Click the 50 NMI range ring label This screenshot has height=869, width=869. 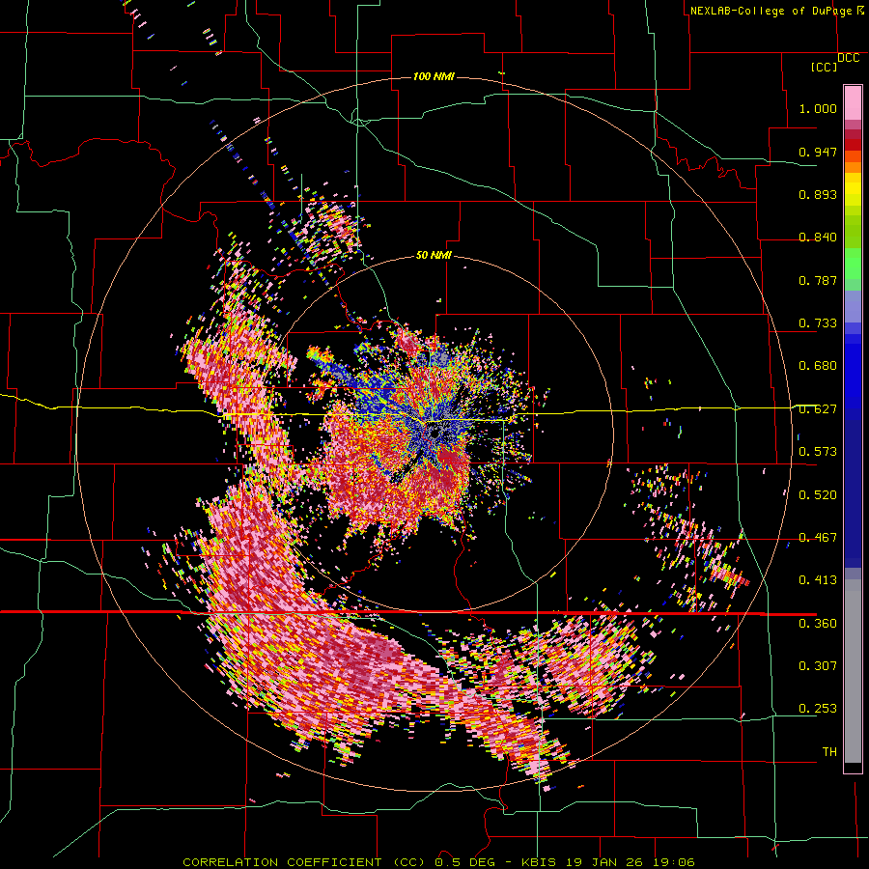(x=434, y=256)
